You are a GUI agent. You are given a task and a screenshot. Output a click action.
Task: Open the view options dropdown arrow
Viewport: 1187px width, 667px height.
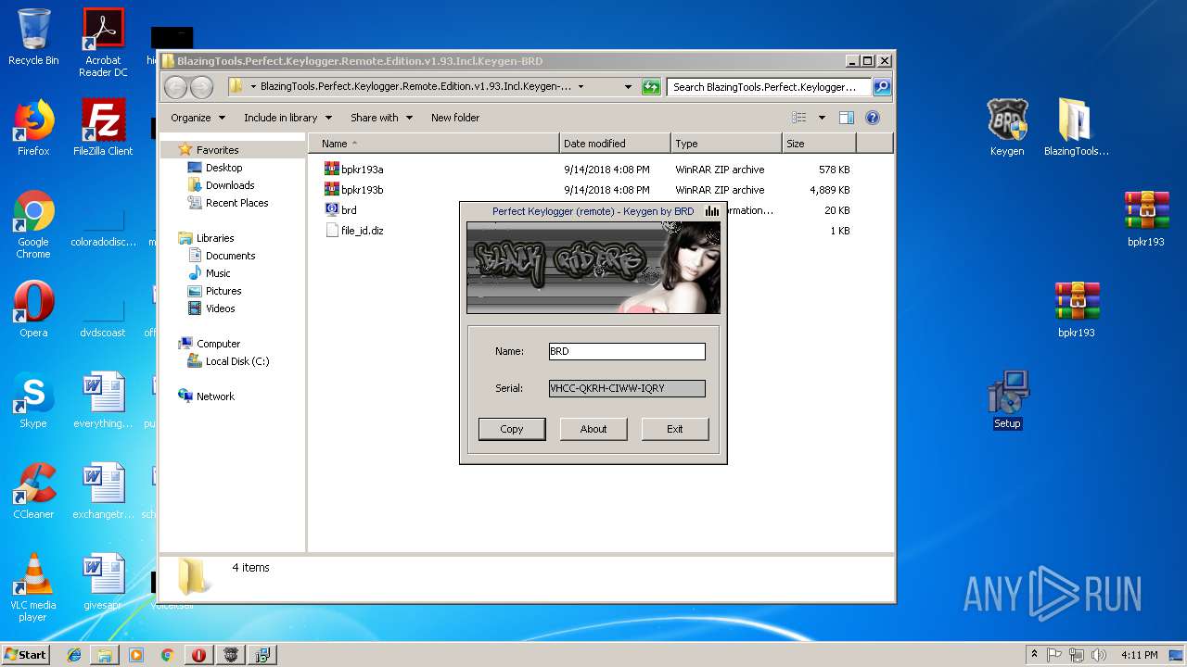point(822,118)
